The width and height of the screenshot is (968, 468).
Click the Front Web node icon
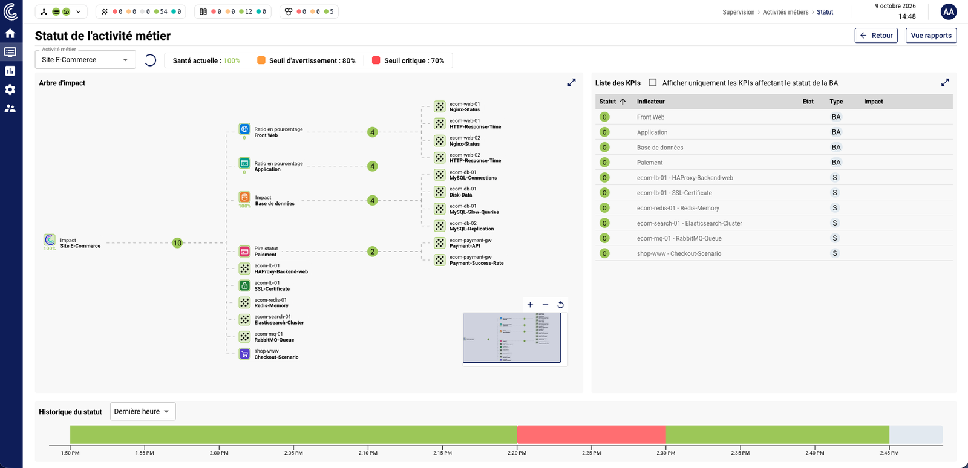click(x=244, y=129)
